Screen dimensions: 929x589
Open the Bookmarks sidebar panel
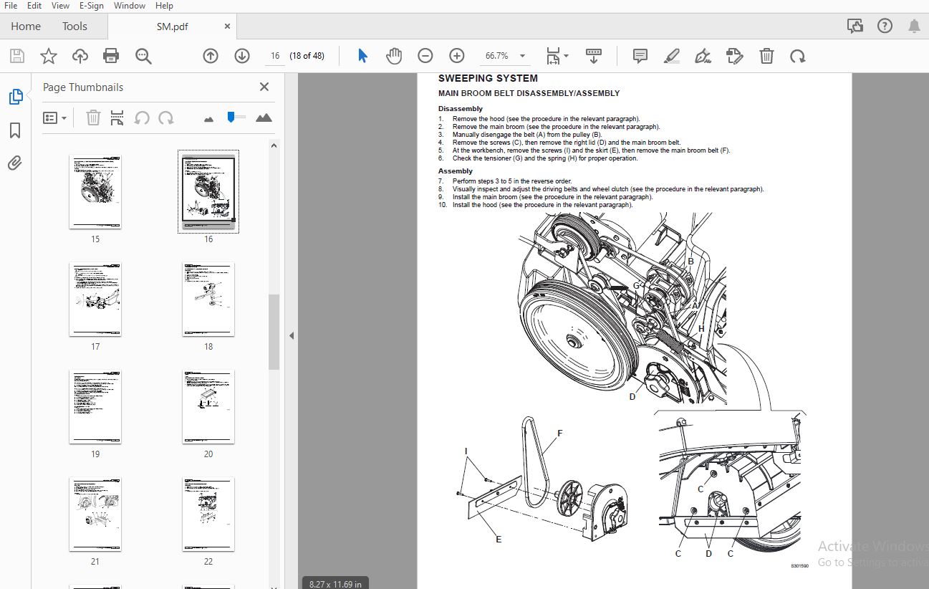pyautogui.click(x=15, y=130)
